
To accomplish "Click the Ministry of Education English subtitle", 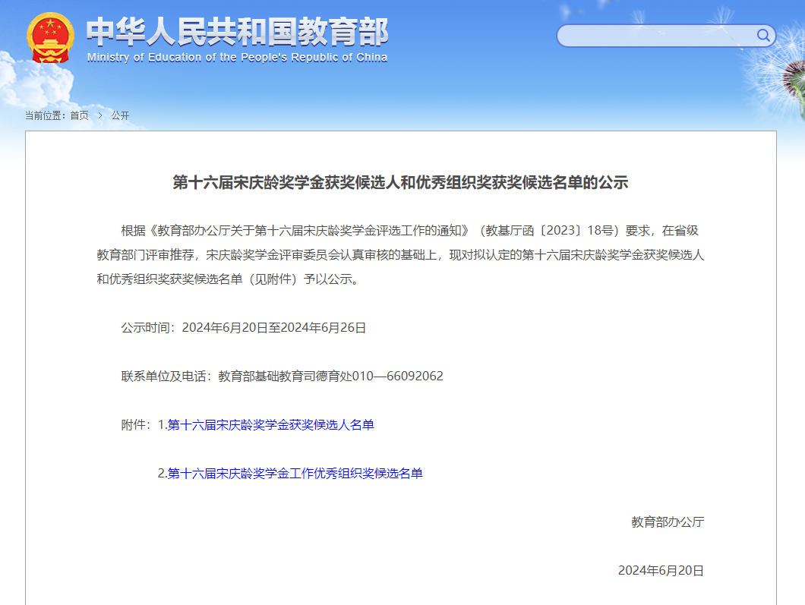I will coord(237,58).
